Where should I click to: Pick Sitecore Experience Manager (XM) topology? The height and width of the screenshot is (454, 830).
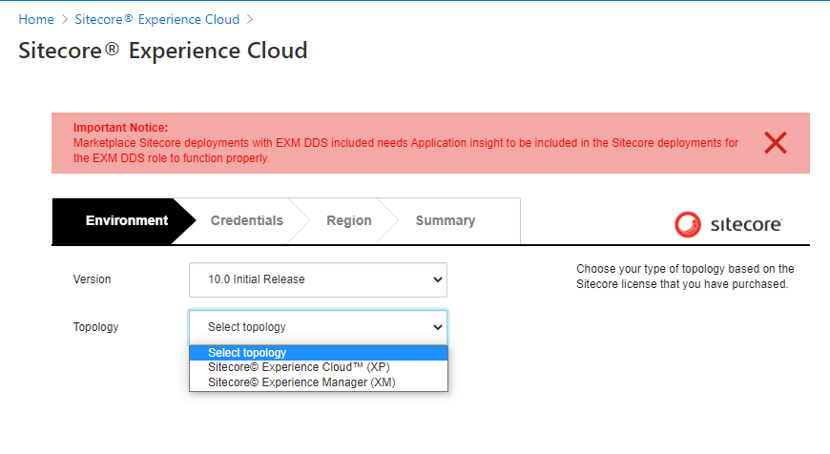301,382
